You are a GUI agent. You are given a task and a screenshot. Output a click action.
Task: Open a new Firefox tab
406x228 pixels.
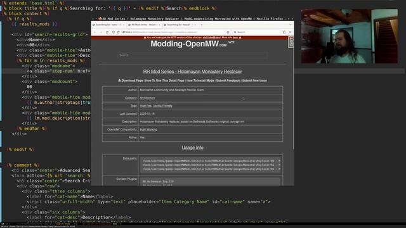(x=202, y=25)
